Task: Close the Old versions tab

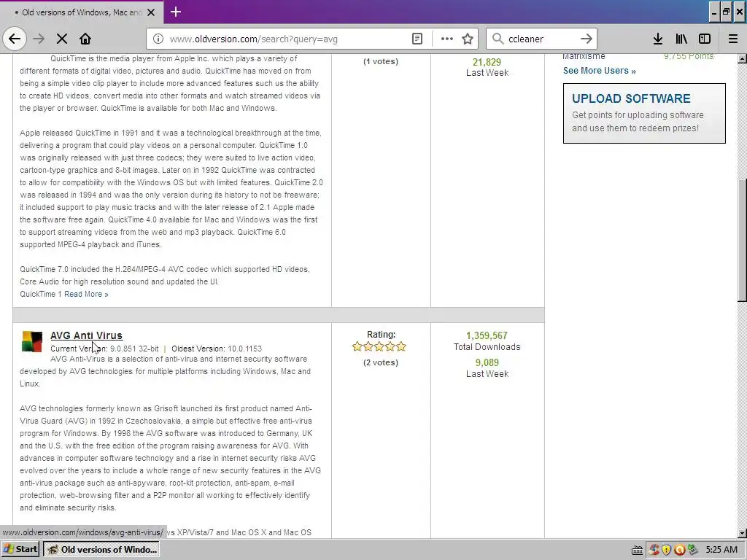Action: pos(151,12)
